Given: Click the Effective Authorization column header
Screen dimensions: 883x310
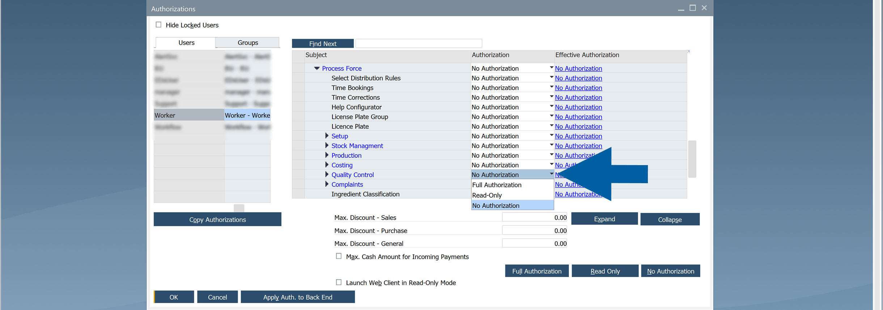Looking at the screenshot, I should [x=620, y=55].
